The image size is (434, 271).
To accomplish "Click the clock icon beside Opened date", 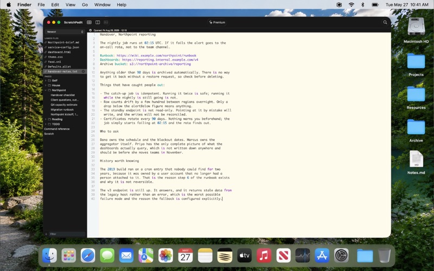I will coord(91,30).
